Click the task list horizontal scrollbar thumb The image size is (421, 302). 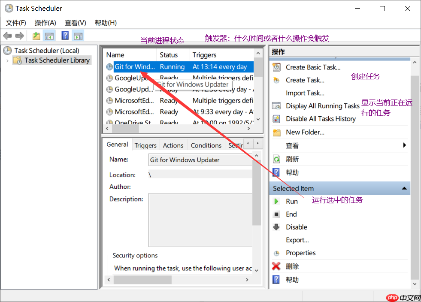tap(125, 129)
